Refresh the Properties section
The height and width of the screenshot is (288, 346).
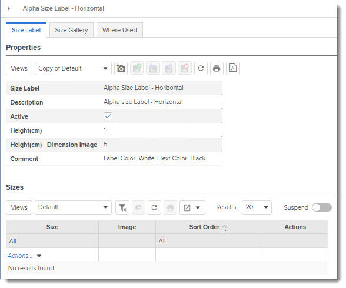click(201, 69)
